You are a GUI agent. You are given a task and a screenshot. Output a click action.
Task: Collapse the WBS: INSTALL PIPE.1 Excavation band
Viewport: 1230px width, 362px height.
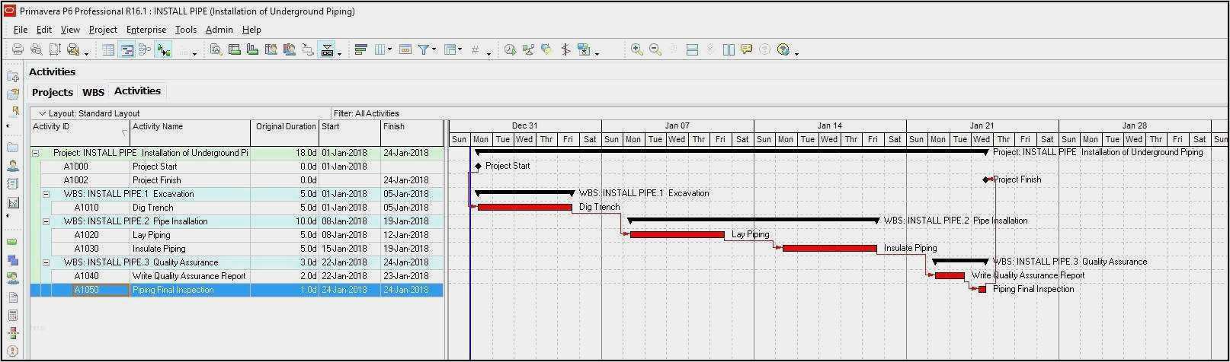46,194
